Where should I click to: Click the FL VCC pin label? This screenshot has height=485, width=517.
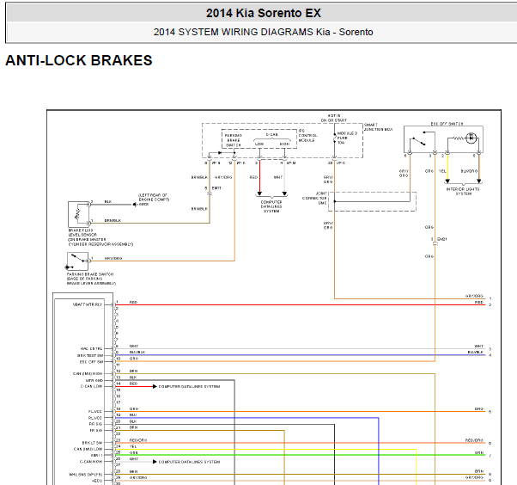pos(95,412)
